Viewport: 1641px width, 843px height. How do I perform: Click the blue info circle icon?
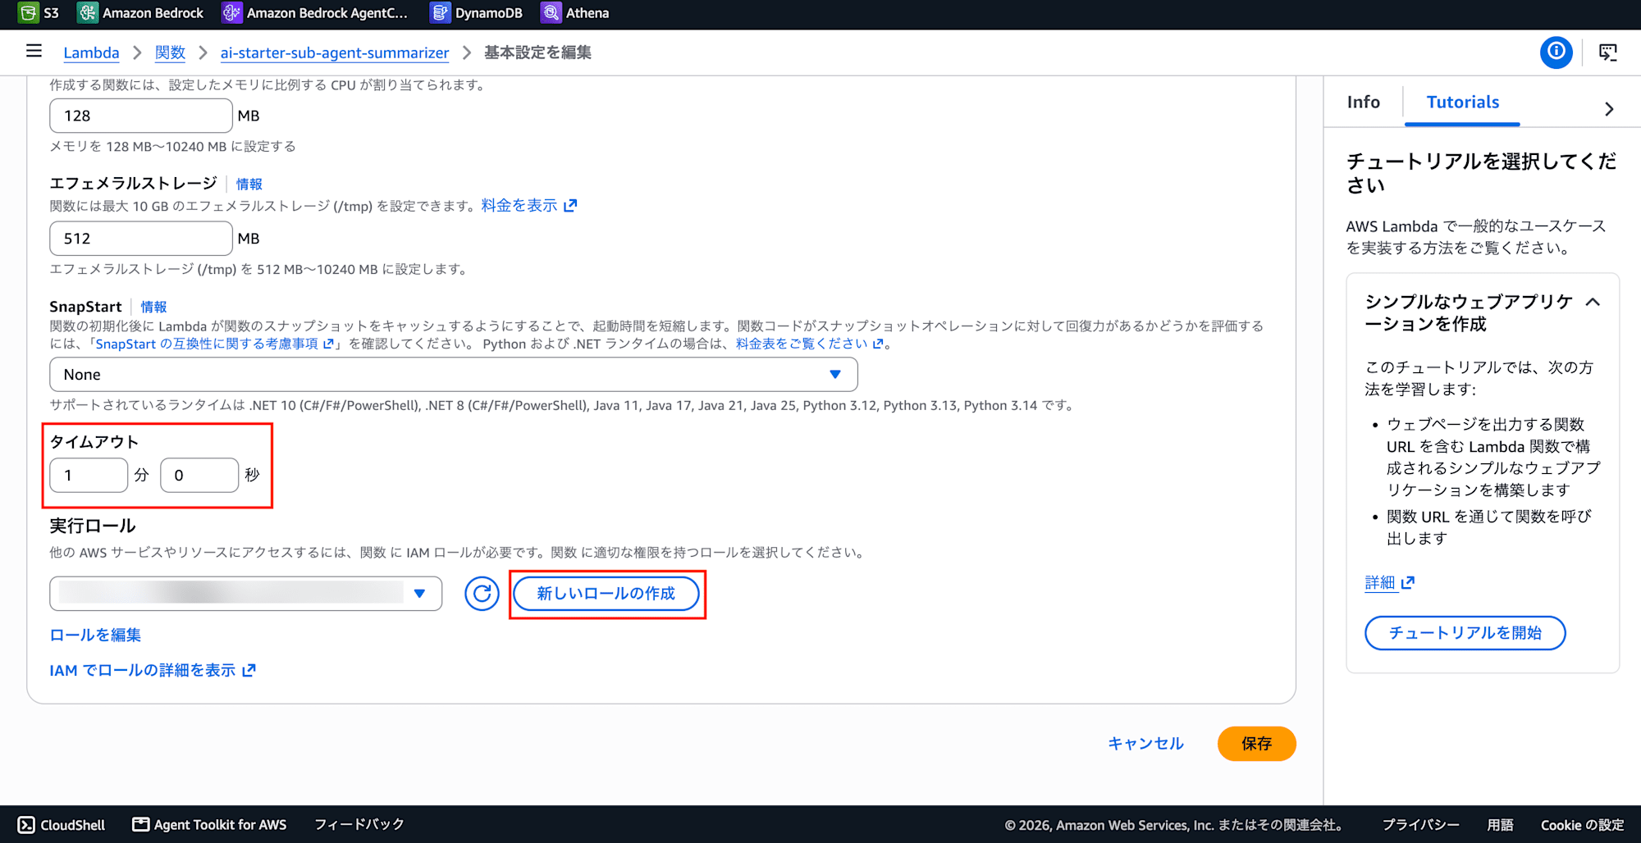(x=1556, y=52)
